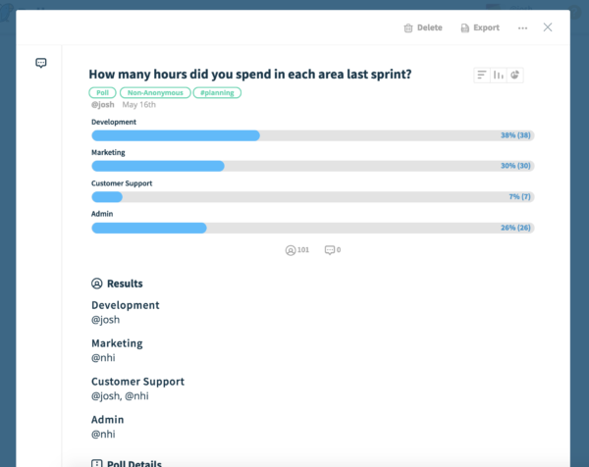Switch to horizontal bar chart view
This screenshot has height=467, width=589.
pos(482,76)
